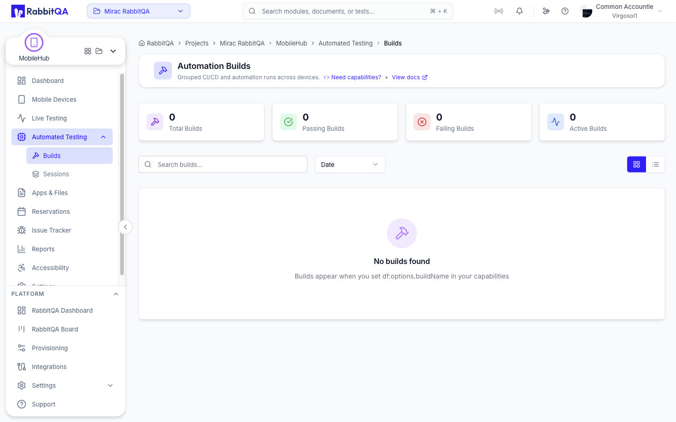Click the Failing Builds cross icon

(422, 122)
